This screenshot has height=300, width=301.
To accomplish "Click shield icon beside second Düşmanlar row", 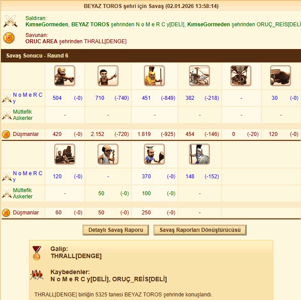I will click(6, 213).
